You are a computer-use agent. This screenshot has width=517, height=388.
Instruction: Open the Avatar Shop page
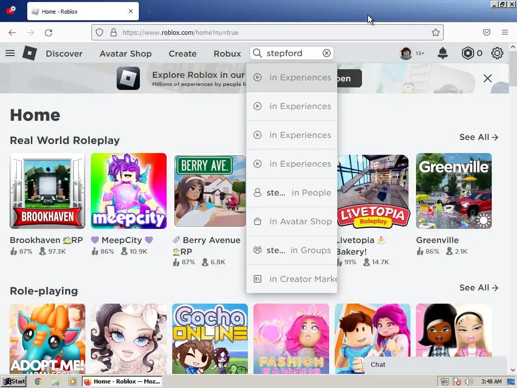(x=126, y=54)
